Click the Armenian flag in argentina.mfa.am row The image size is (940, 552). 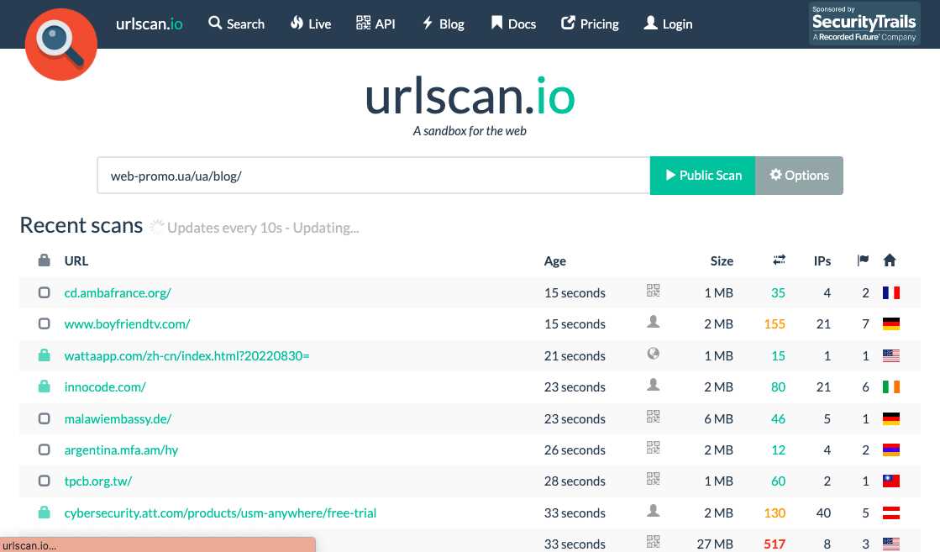(x=890, y=449)
